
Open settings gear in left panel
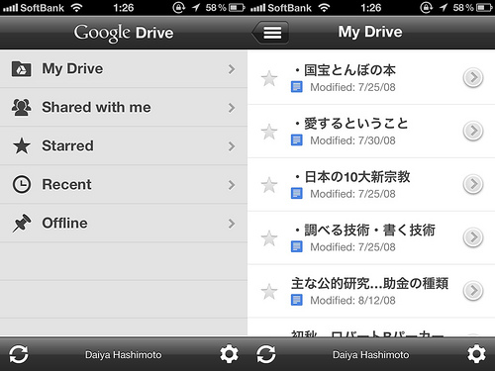229,354
